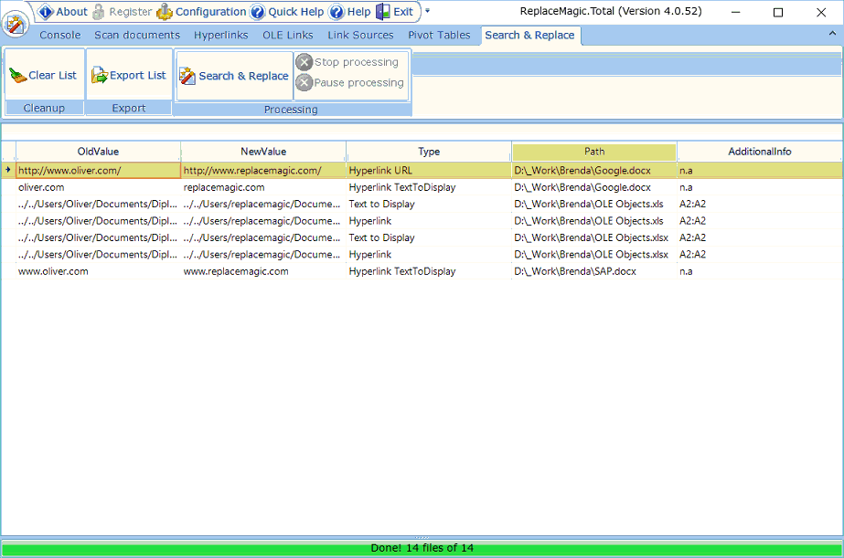Screen dimensions: 844x558
Task: Select the row indicator arrow of the first row
Action: [8, 170]
